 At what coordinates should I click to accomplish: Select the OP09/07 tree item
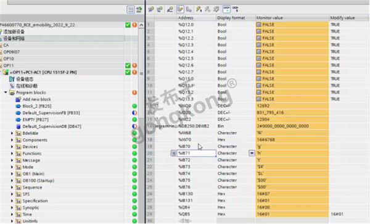coord(11,52)
